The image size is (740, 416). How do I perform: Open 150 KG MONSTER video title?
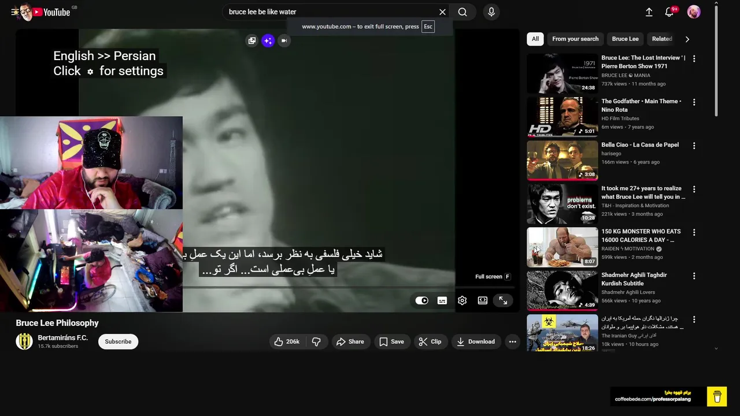point(641,235)
